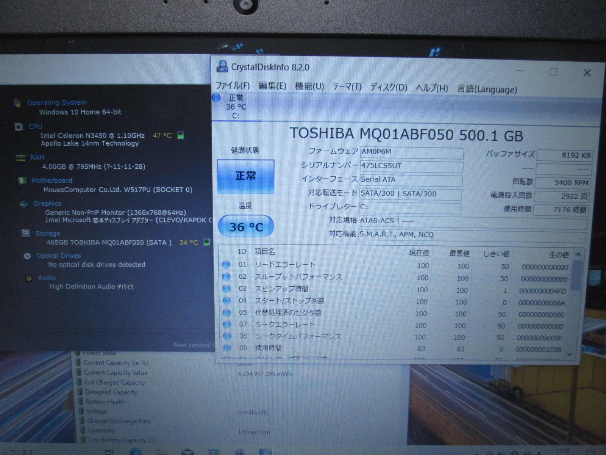Click the 36 °C temperature button

pyautogui.click(x=246, y=227)
